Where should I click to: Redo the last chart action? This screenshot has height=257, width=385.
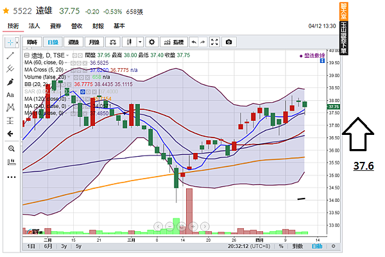(203, 42)
